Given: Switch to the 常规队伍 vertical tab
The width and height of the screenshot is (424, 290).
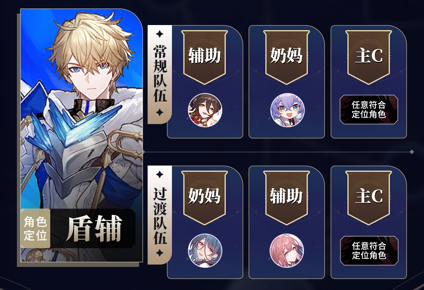Looking at the screenshot, I should [x=159, y=74].
